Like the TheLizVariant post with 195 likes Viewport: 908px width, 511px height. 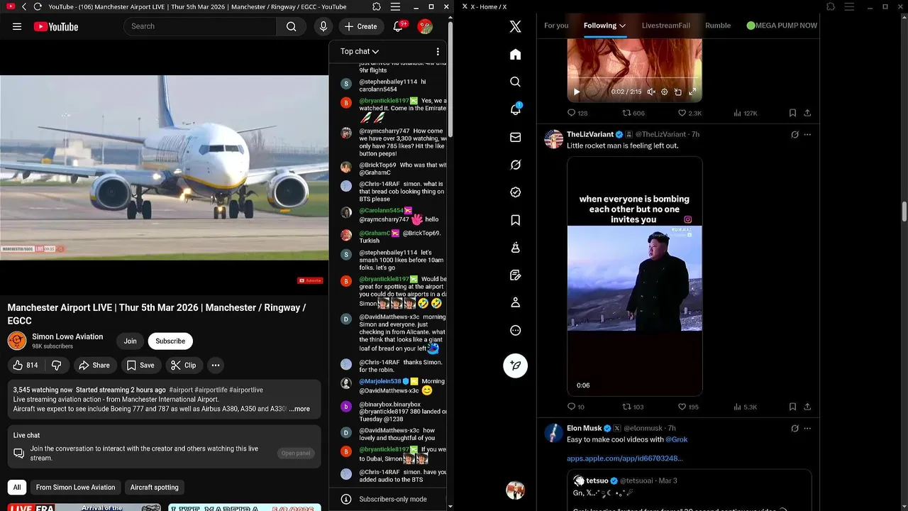pos(688,407)
